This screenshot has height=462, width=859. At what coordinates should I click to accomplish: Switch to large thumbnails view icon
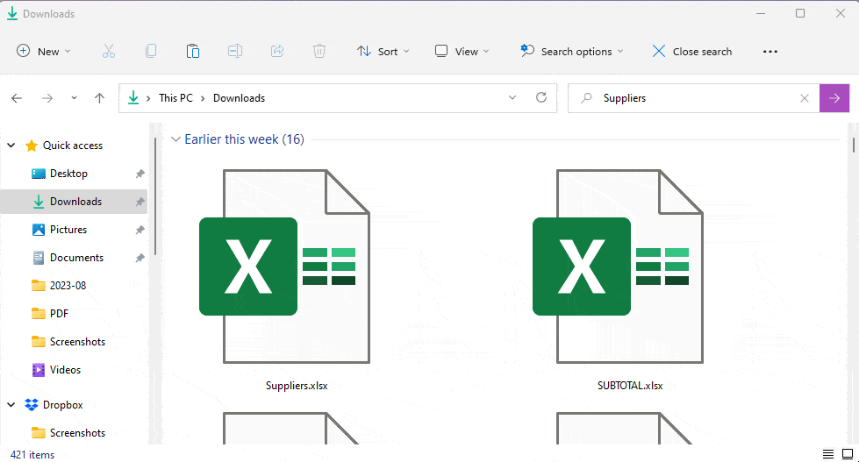click(x=848, y=454)
